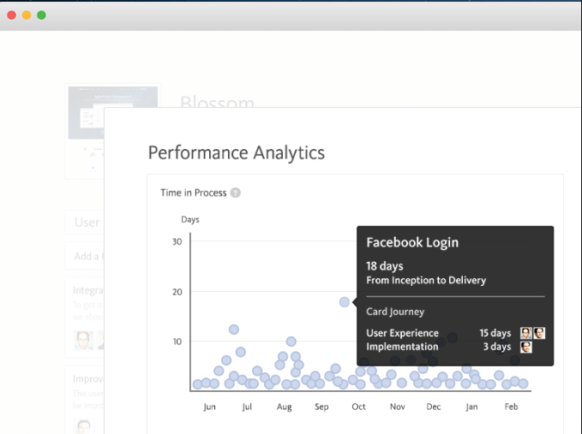Open the Blossom project thumbnail

pyautogui.click(x=112, y=112)
